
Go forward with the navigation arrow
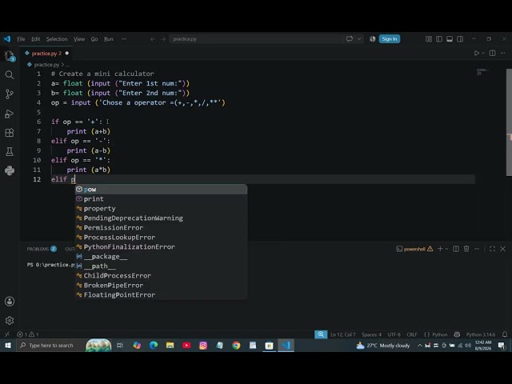point(163,39)
